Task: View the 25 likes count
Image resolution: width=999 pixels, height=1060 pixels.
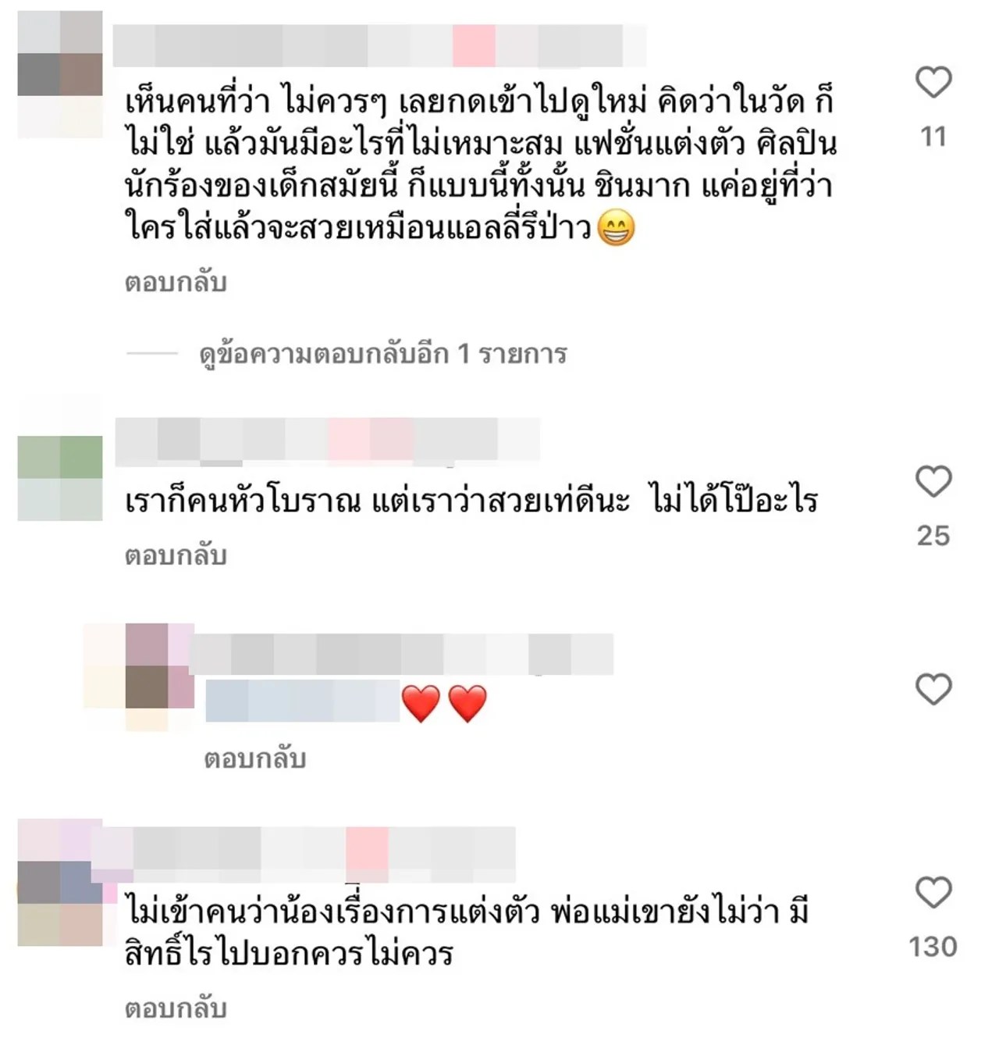Action: [933, 536]
